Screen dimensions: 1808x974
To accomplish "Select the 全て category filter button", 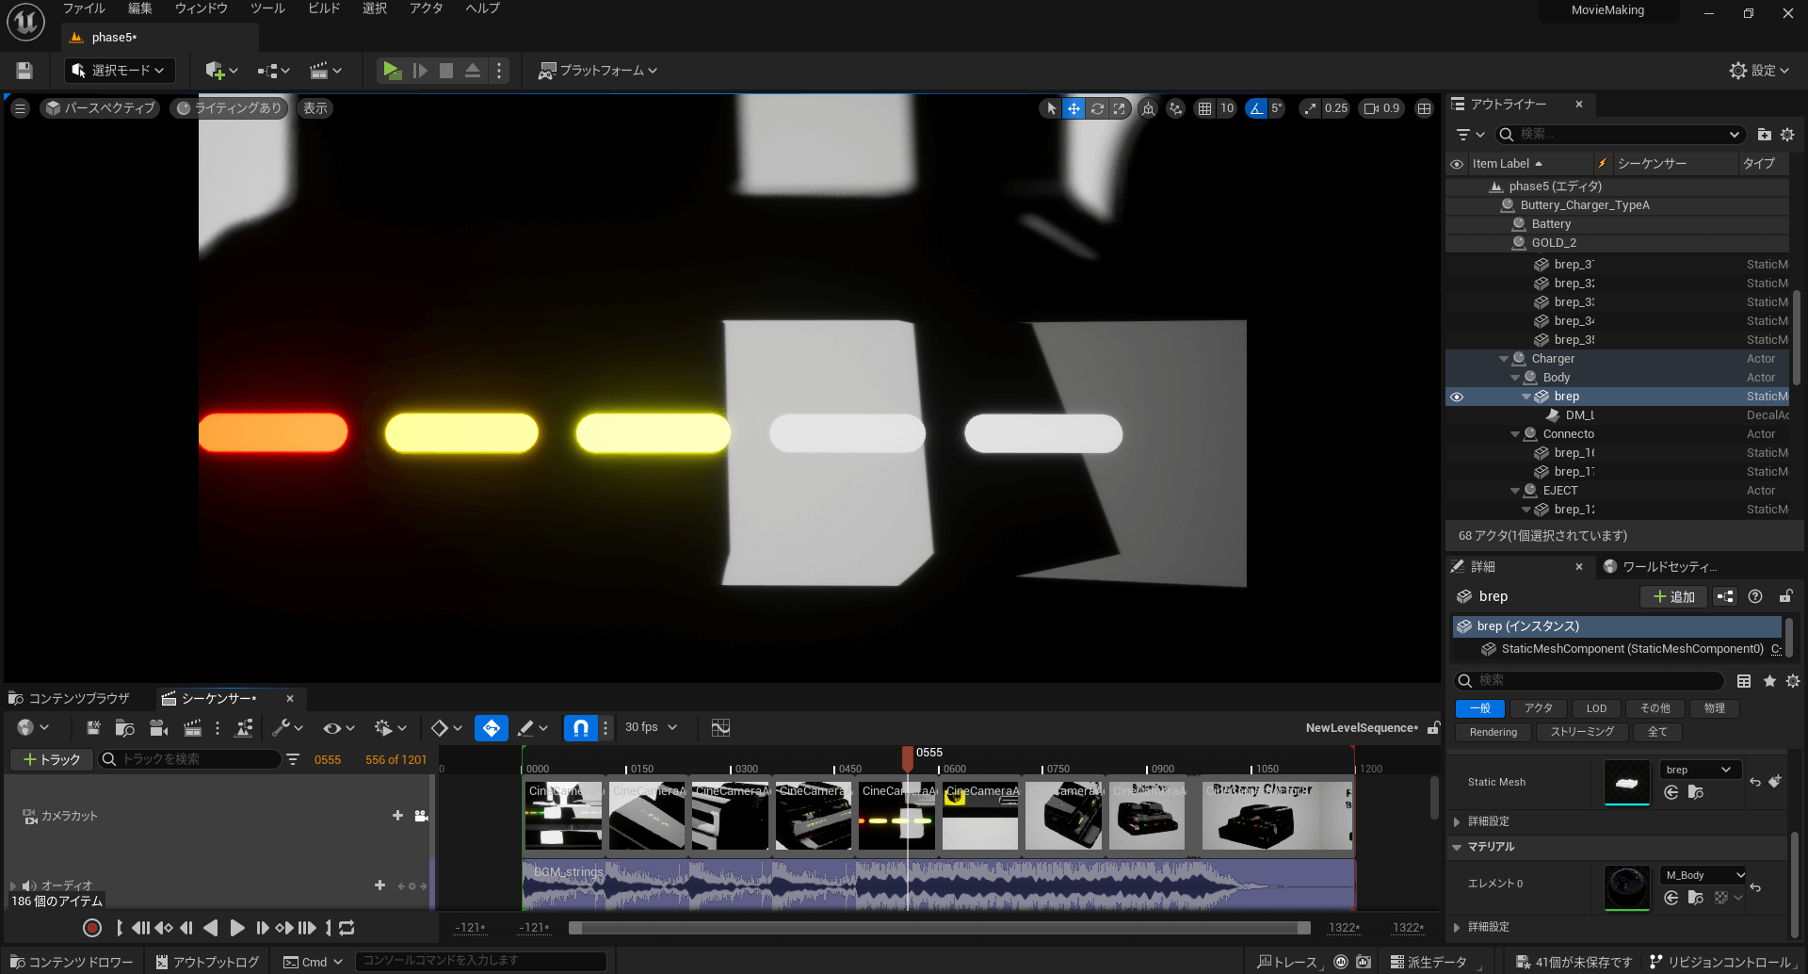I will tap(1657, 732).
